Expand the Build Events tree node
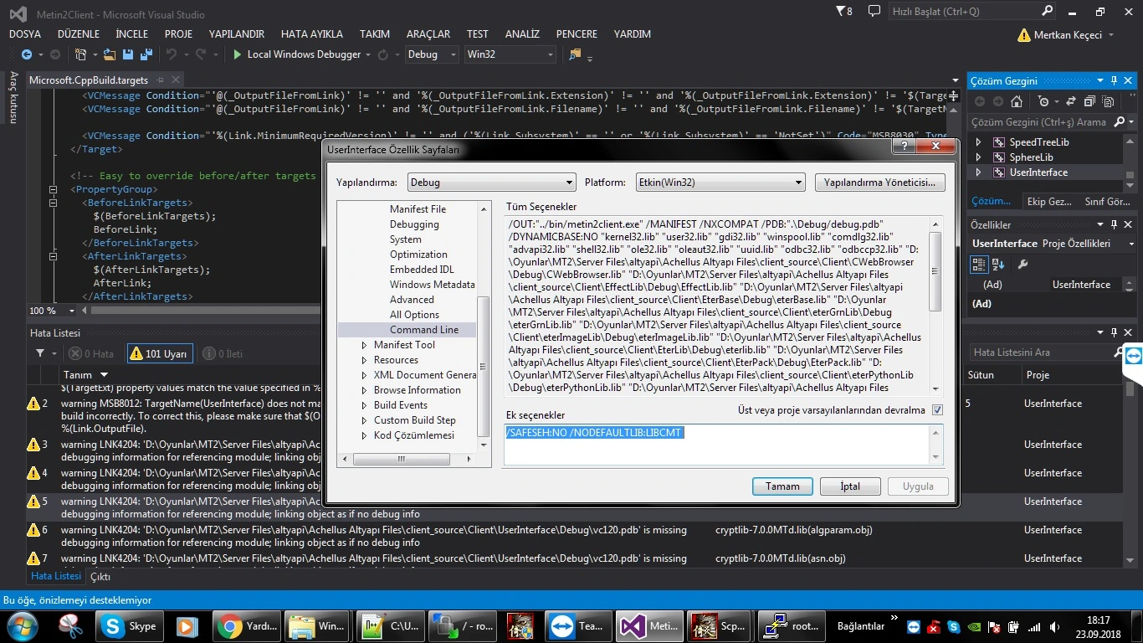Screen dimensions: 1143x643 tap(364, 405)
